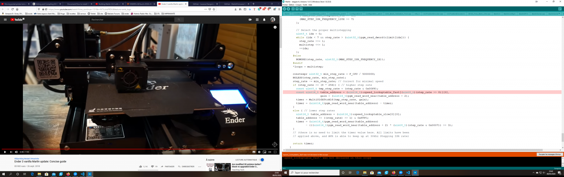This screenshot has width=564, height=177.
Task: Skip to the next YouTube video
Action: (11, 152)
